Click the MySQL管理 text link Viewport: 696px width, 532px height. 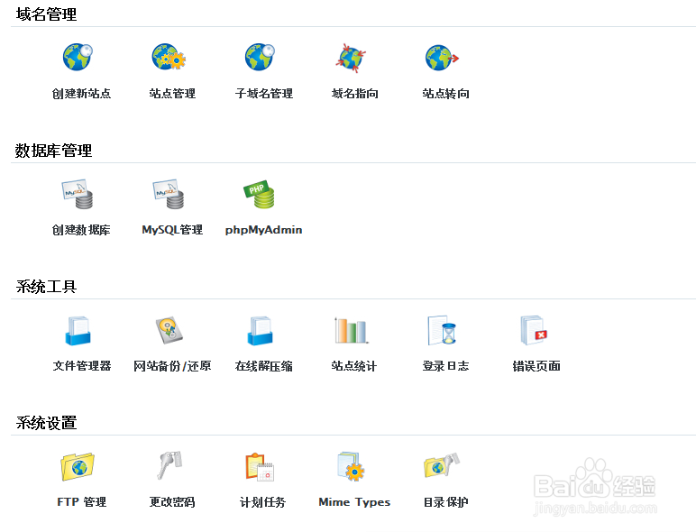click(x=172, y=230)
